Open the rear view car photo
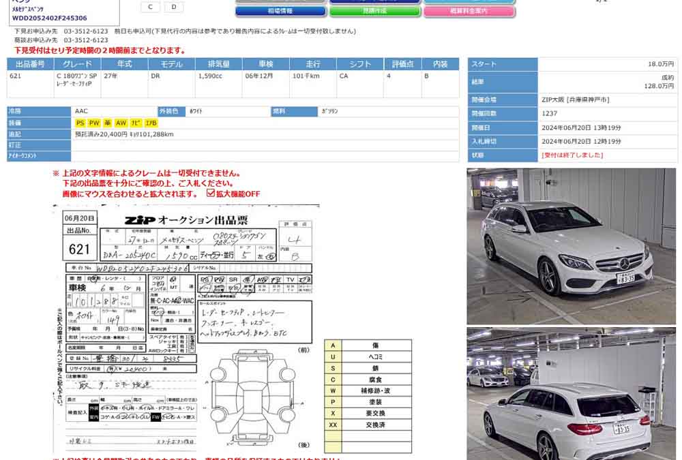 coord(571,394)
